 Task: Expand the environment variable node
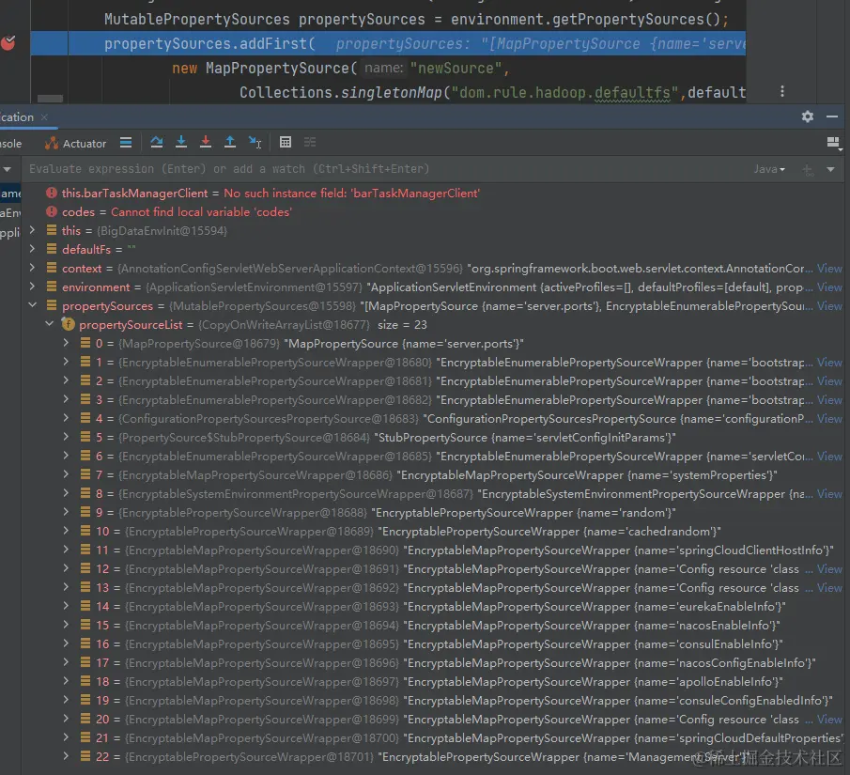[33, 287]
